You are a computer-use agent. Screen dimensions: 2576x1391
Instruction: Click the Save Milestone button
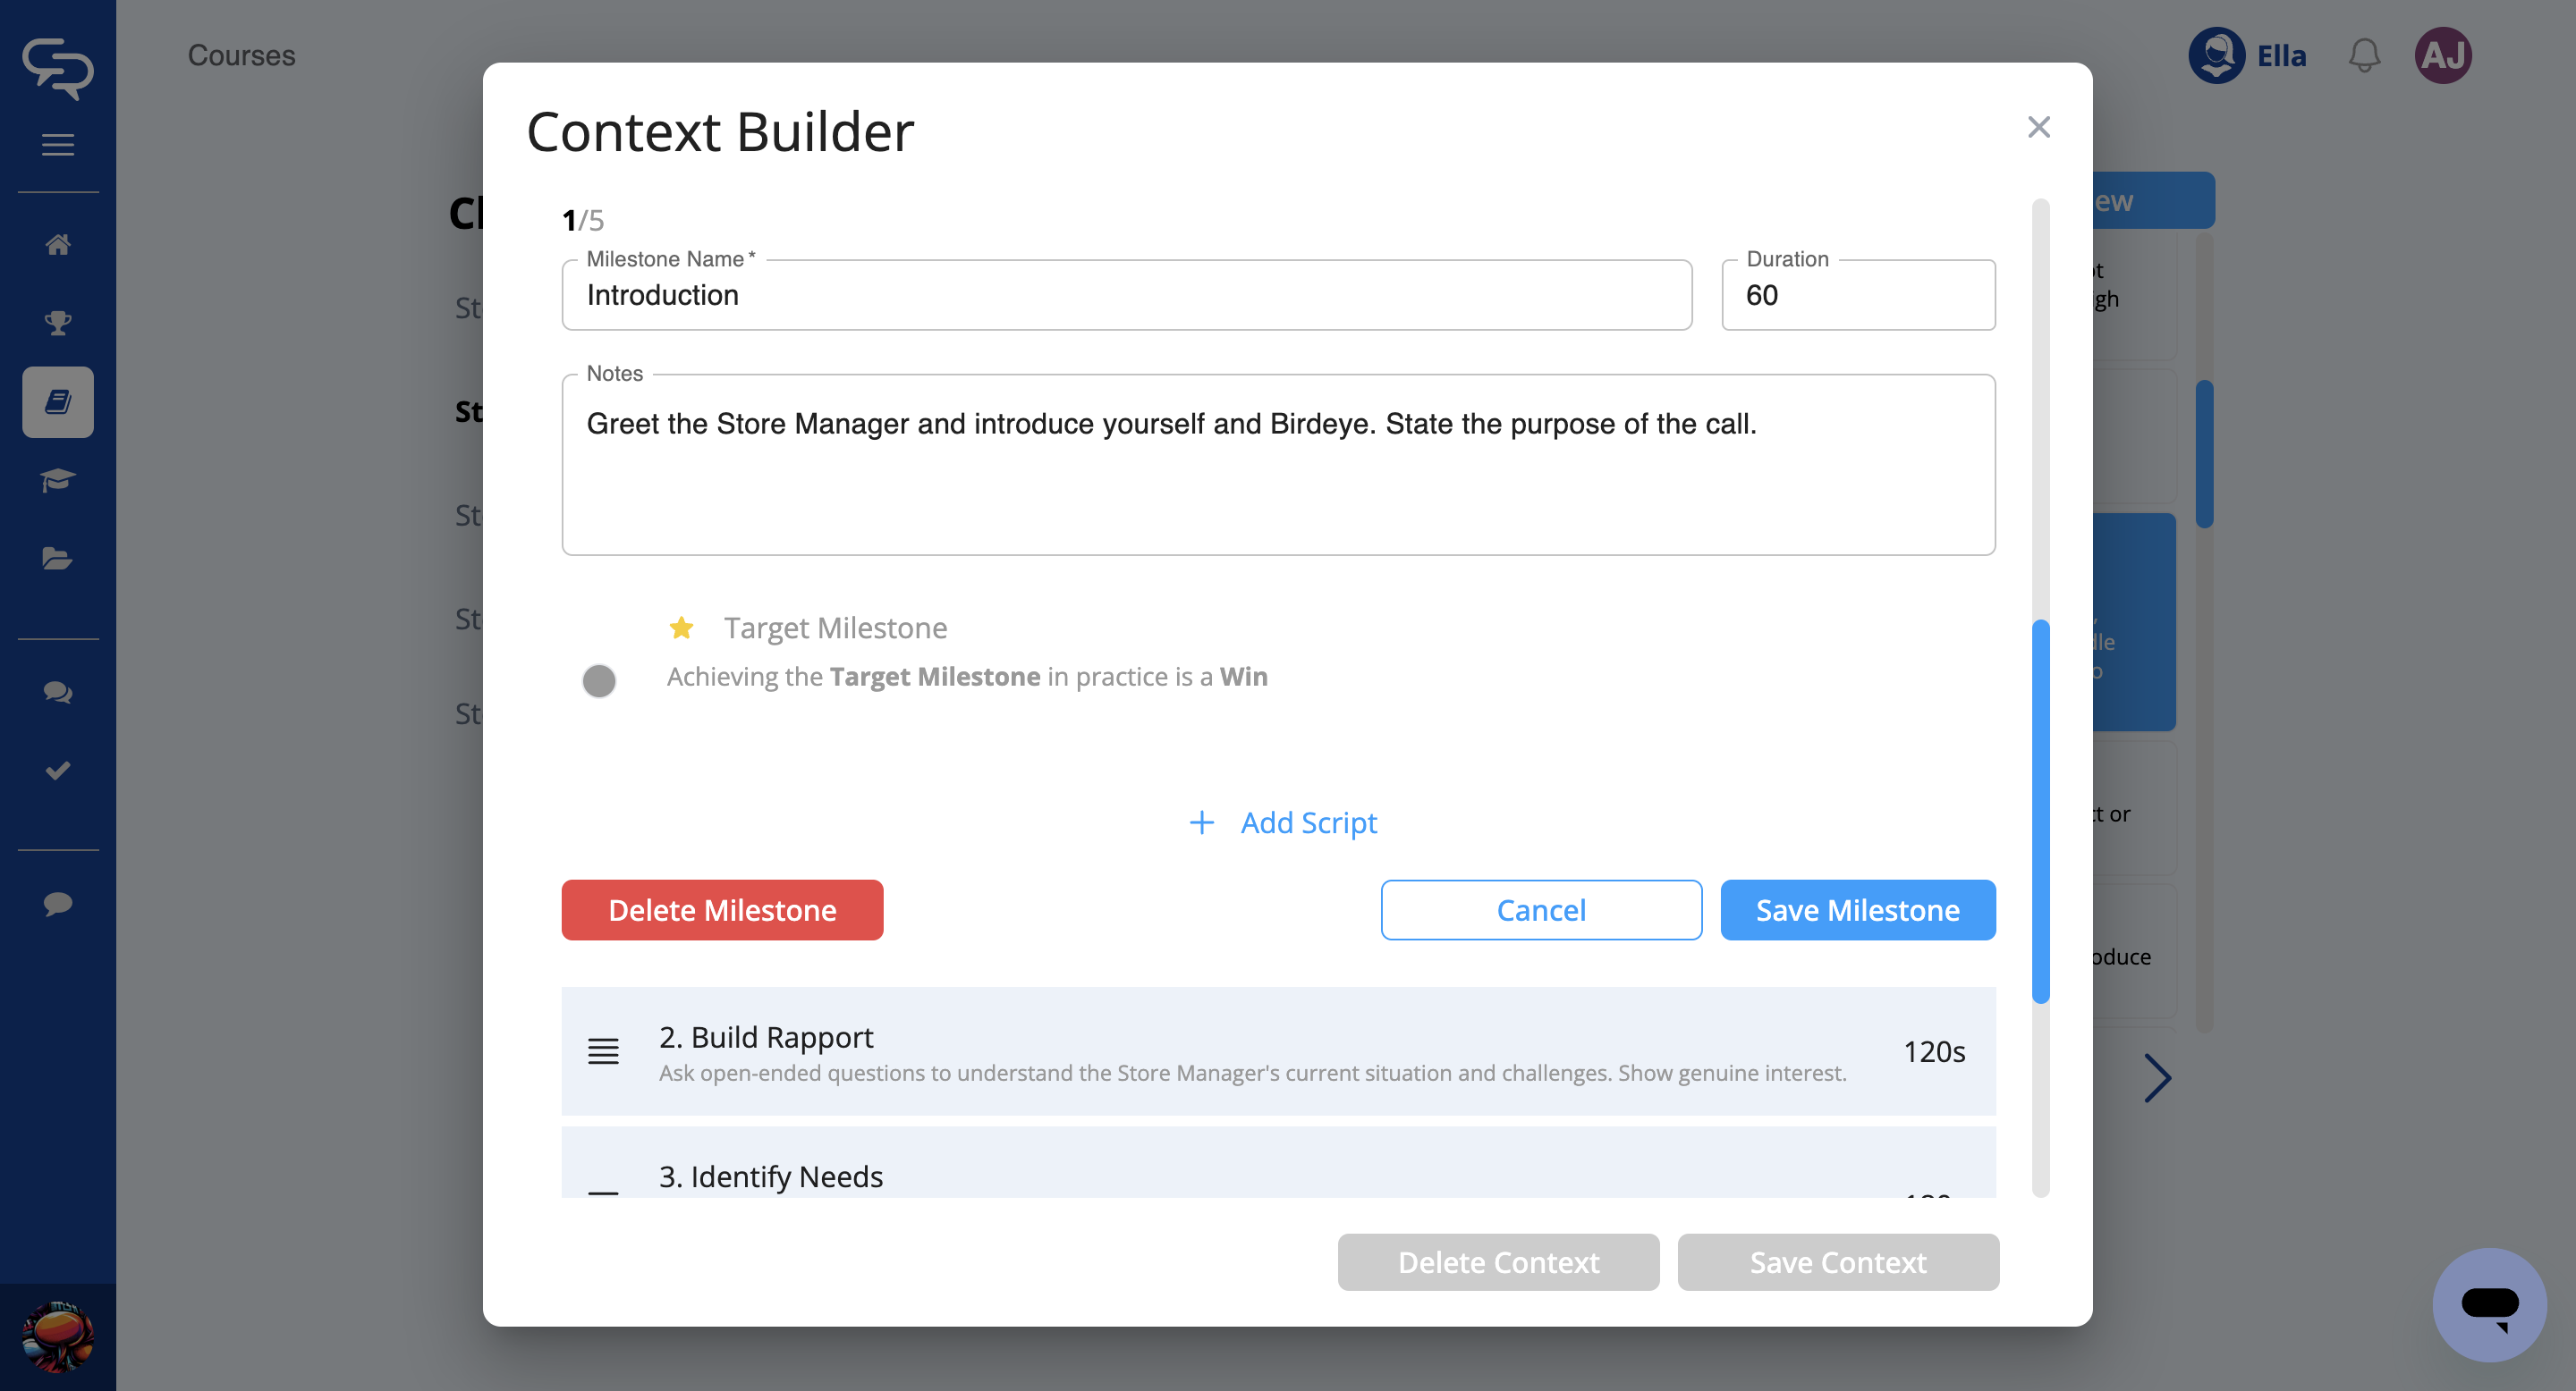point(1857,909)
